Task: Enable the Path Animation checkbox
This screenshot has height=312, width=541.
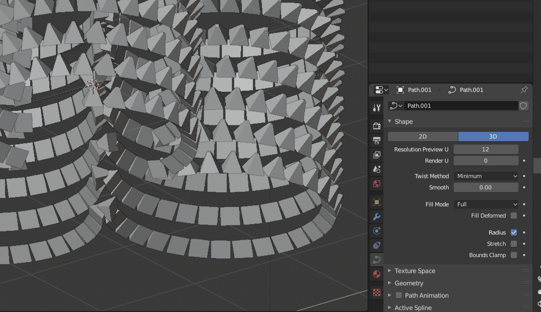Action: [399, 296]
